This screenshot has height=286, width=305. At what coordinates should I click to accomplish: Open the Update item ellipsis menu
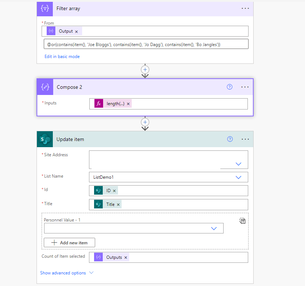click(245, 139)
